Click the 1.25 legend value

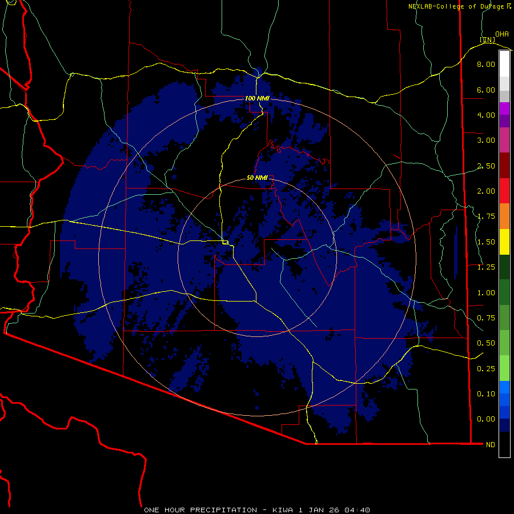[x=486, y=267]
